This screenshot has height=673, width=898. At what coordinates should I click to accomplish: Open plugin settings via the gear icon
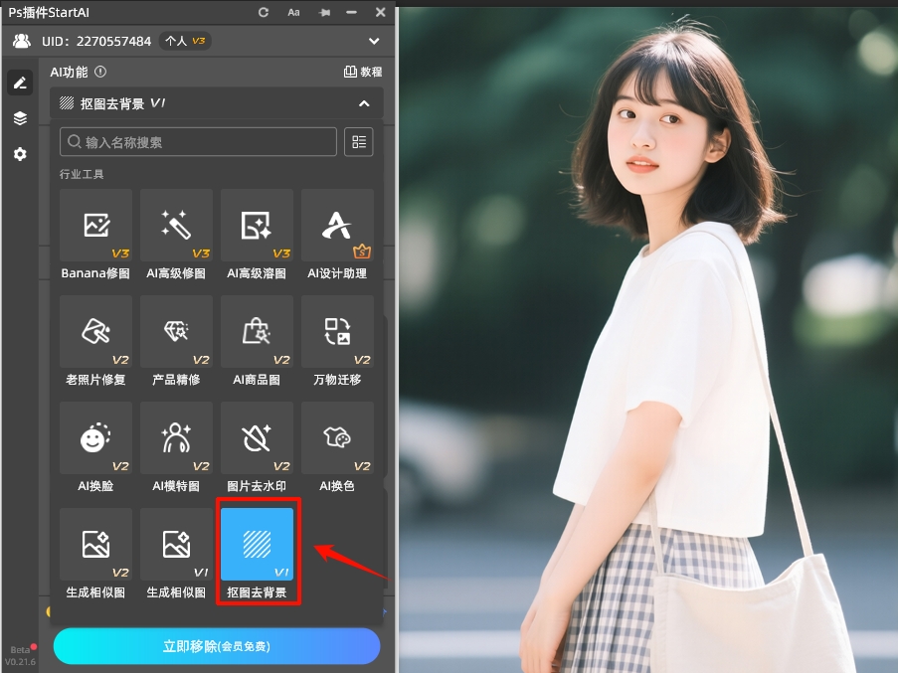(x=19, y=154)
